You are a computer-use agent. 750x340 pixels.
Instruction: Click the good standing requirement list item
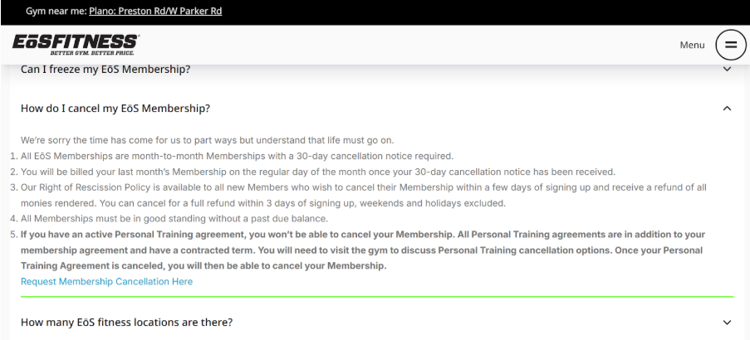174,219
